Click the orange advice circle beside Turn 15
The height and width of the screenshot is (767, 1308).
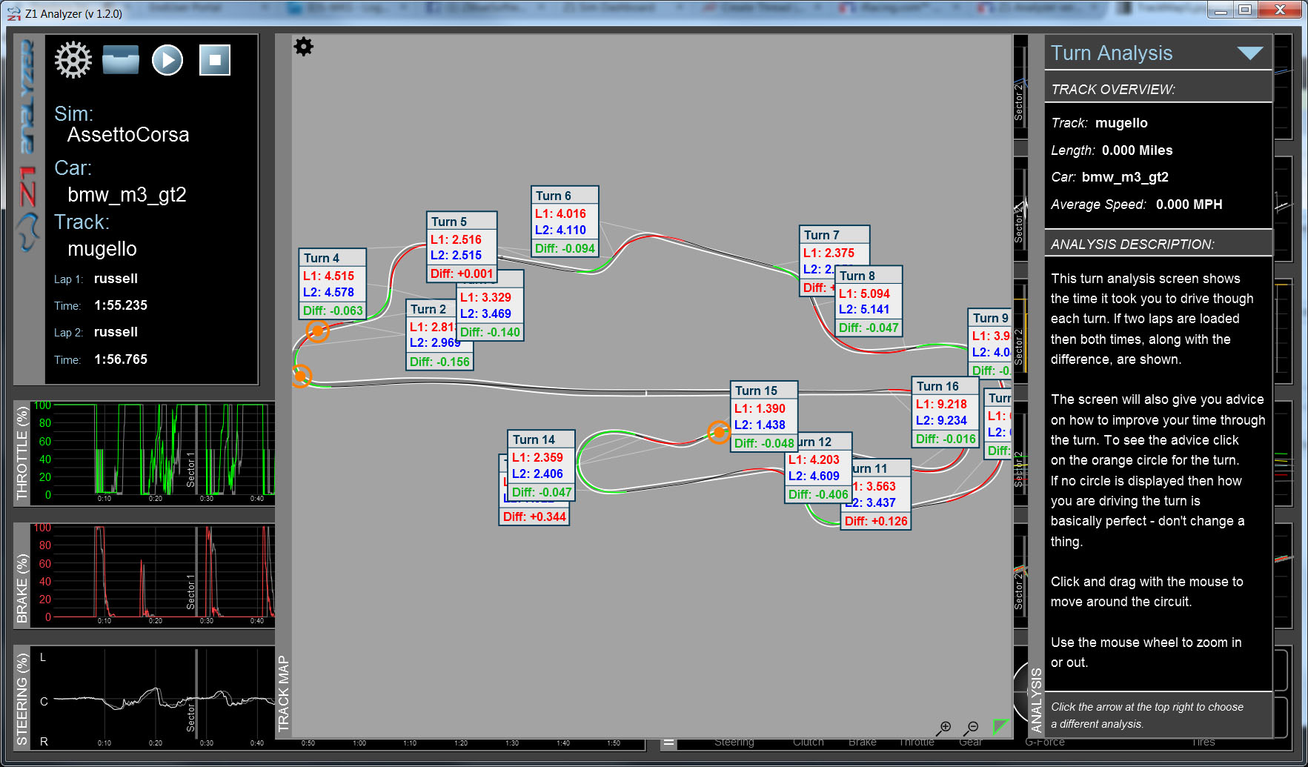[x=719, y=432]
